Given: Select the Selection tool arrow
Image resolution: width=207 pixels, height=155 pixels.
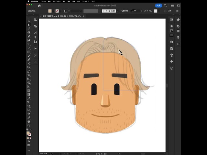Looking at the screenshot, I should pyautogui.click(x=29, y=21).
